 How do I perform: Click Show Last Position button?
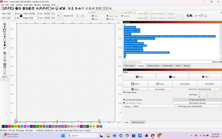(x=197, y=100)
